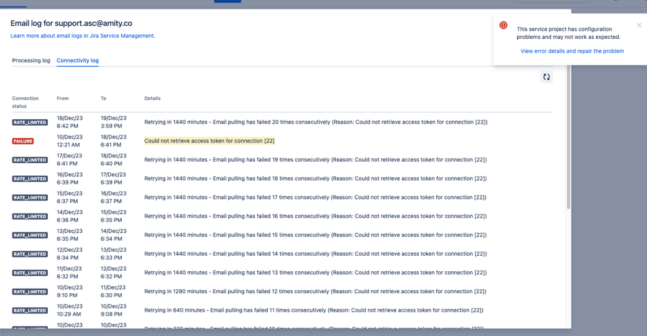Select highlighted 'Could not retrieve access token' detail
Screen dimensions: 647x336
pyautogui.click(x=209, y=140)
